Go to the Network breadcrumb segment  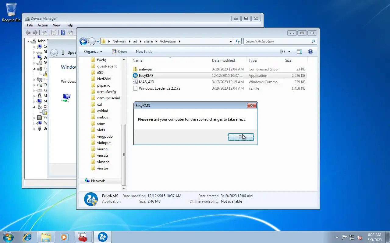pyautogui.click(x=119, y=41)
